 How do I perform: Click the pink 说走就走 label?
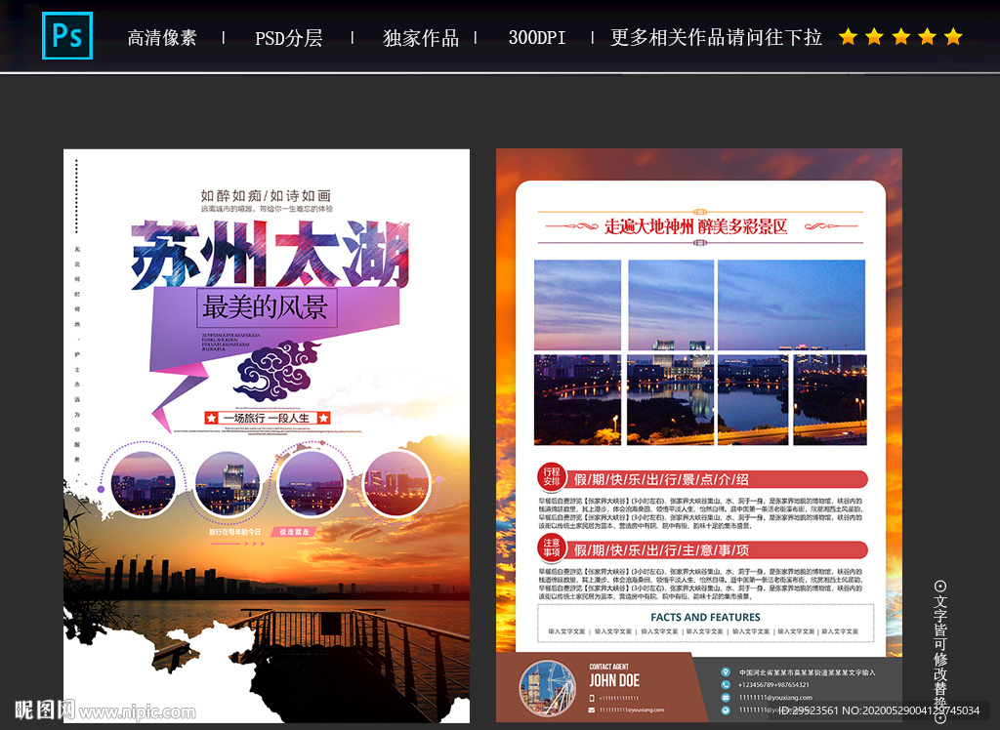293,531
